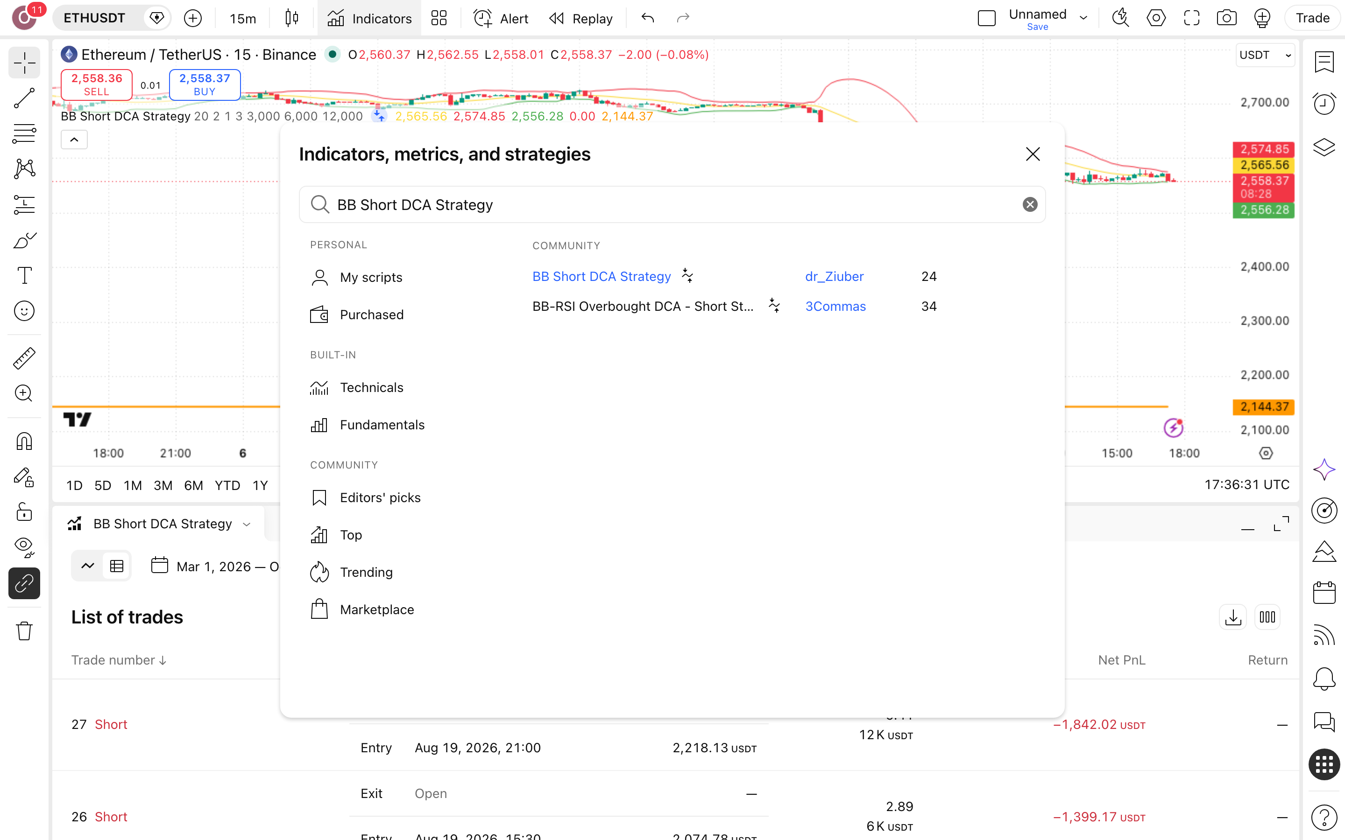Open chart type candles selector
Image resolution: width=1345 pixels, height=840 pixels.
coord(292,18)
